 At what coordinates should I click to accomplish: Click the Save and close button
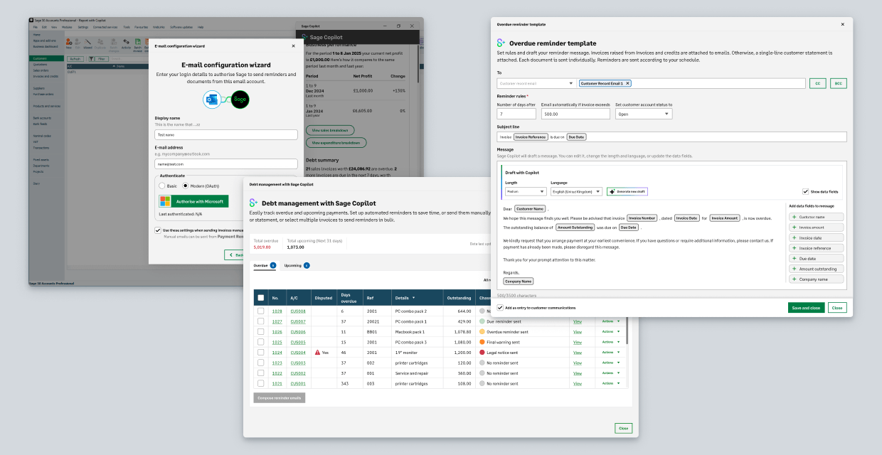click(807, 308)
